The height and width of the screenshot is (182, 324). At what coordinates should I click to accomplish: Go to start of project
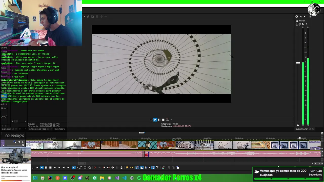[x=55, y=167]
